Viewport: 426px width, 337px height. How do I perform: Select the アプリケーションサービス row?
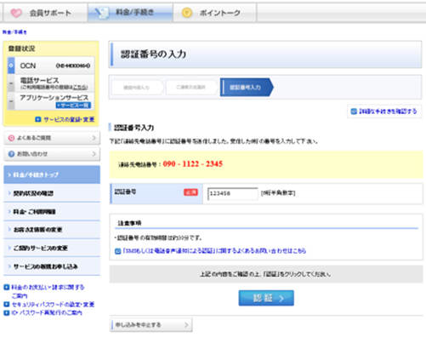[x=51, y=101]
